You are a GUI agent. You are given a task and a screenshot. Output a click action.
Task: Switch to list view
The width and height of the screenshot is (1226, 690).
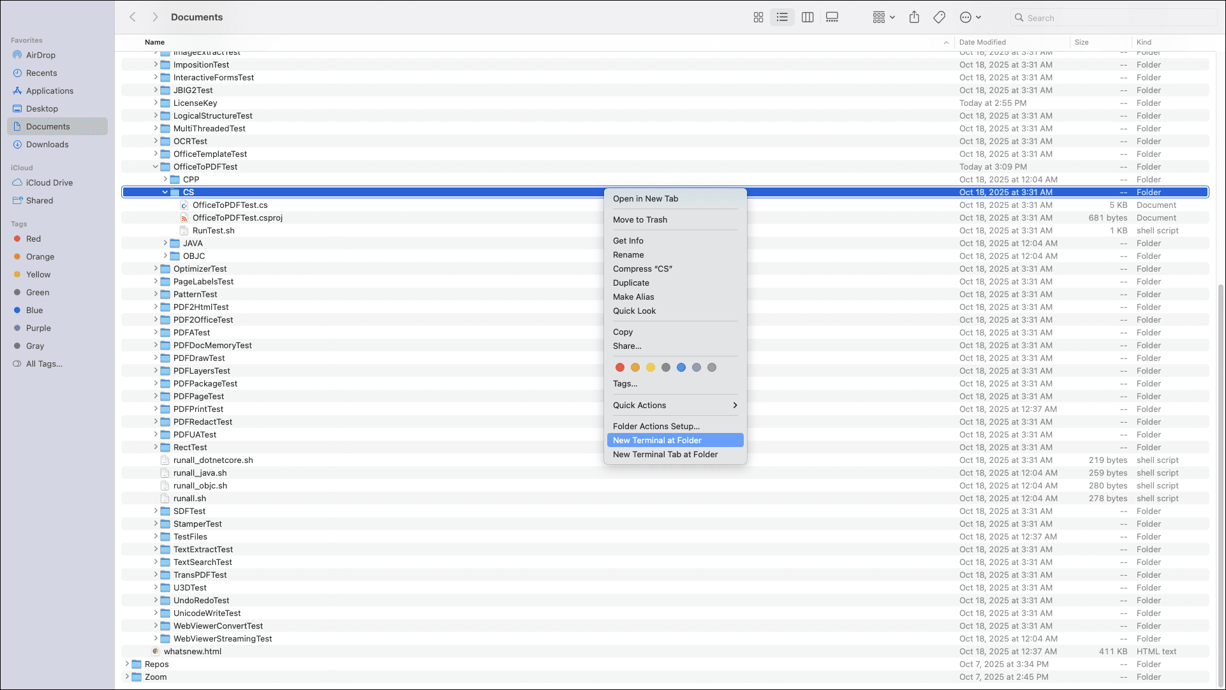coord(782,17)
